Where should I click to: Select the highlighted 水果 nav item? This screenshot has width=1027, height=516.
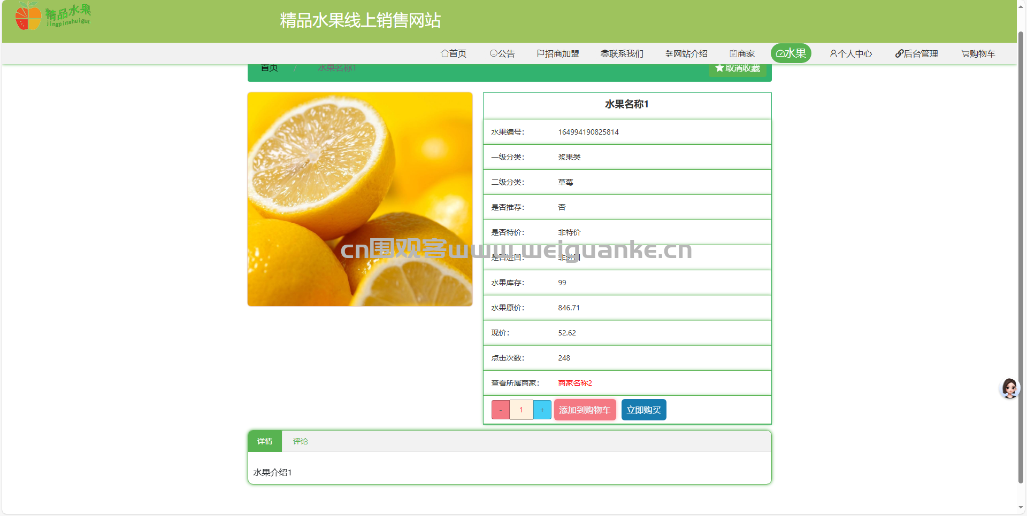791,53
